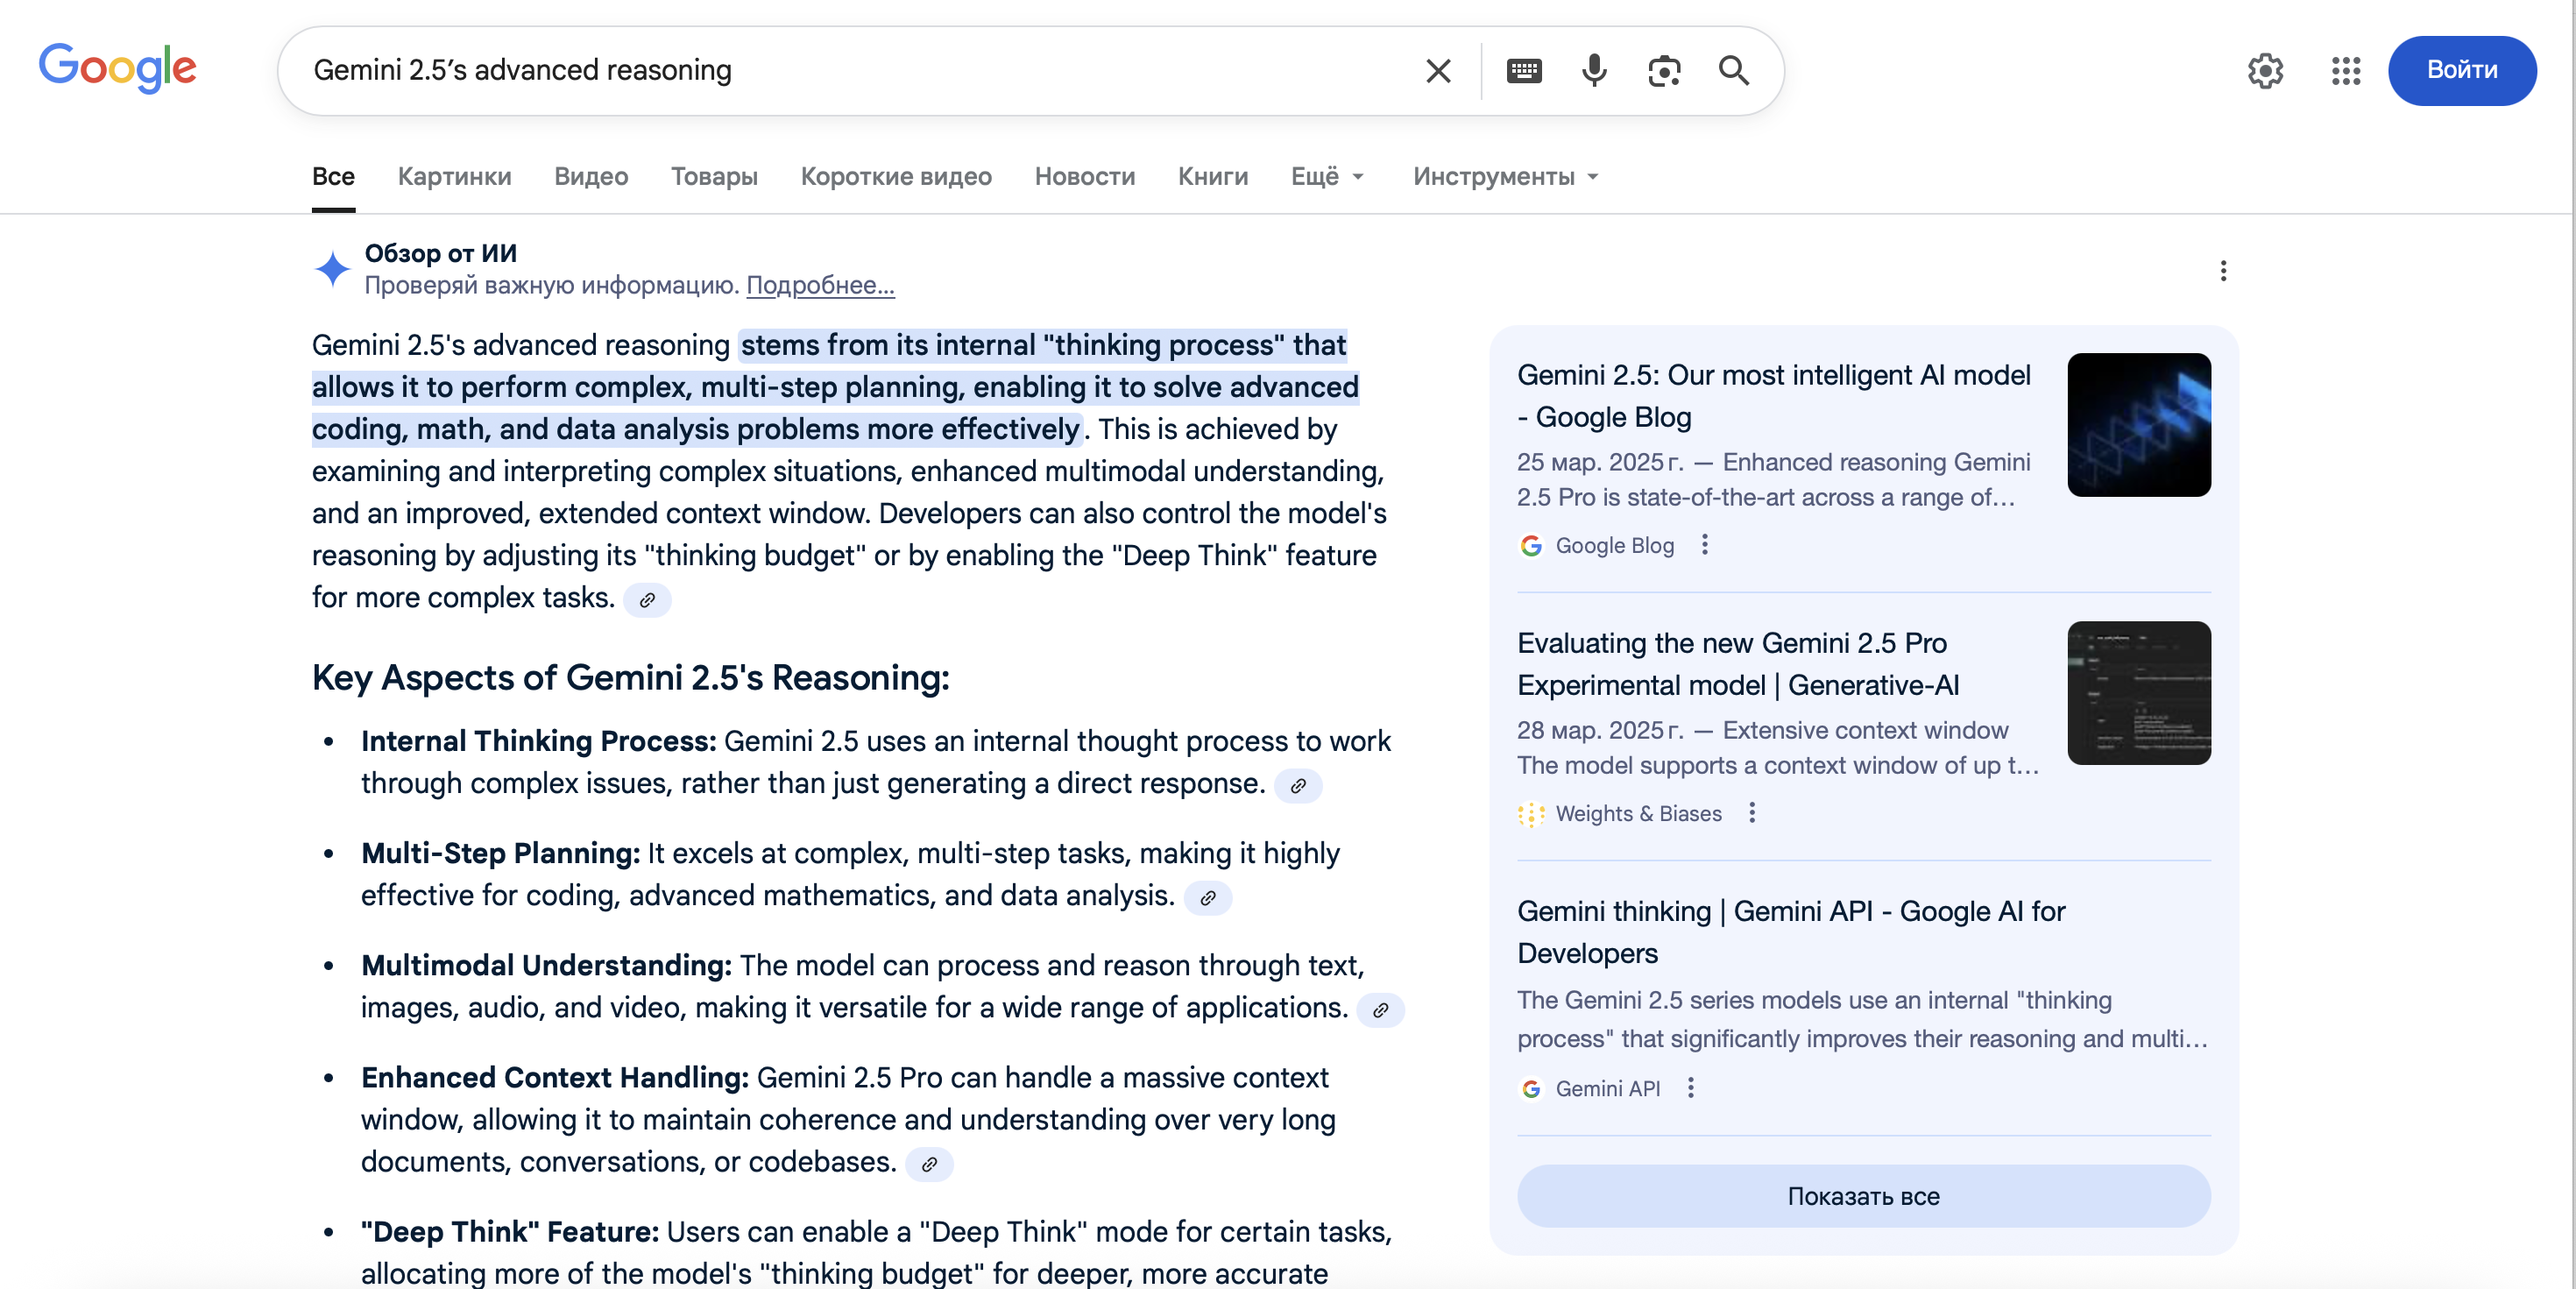Open Google Lens image search
Screen dimensions: 2576x1289
pos(1664,71)
